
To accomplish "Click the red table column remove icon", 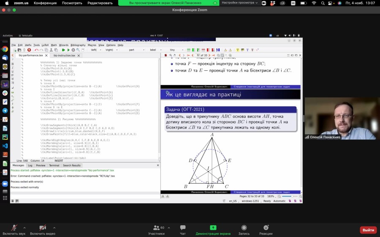I will [208, 50].
